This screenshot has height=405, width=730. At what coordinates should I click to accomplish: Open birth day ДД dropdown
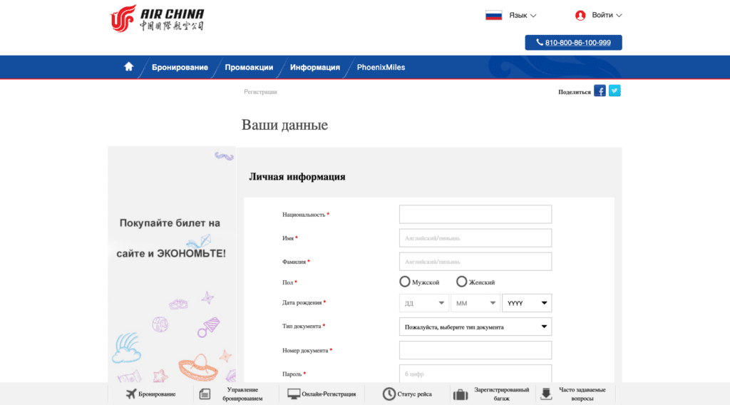[x=424, y=303]
